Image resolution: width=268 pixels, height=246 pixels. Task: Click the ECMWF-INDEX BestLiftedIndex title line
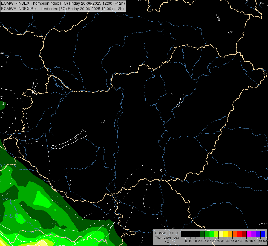[62, 9]
